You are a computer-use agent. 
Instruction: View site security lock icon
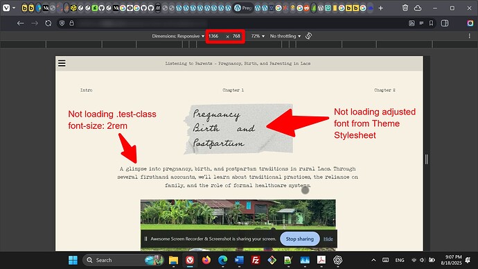pos(71,23)
